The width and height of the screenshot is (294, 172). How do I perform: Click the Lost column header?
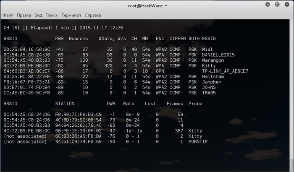pos(150,104)
